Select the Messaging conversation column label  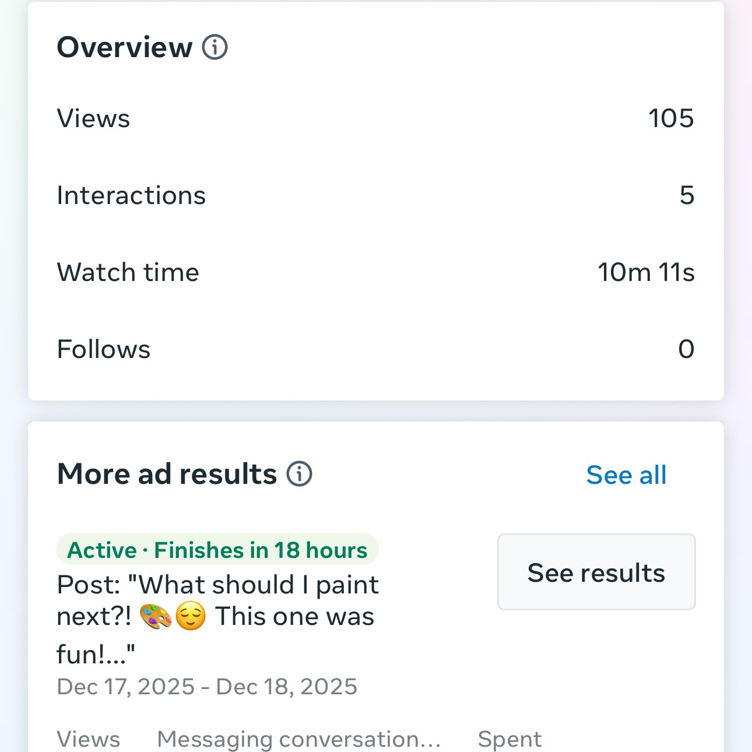click(299, 739)
